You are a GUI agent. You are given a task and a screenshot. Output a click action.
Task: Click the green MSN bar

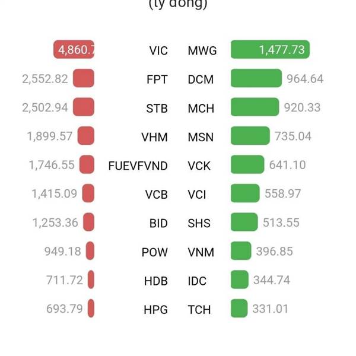point(250,135)
